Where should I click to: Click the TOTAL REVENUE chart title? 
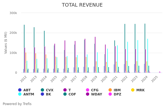tap(82, 5)
